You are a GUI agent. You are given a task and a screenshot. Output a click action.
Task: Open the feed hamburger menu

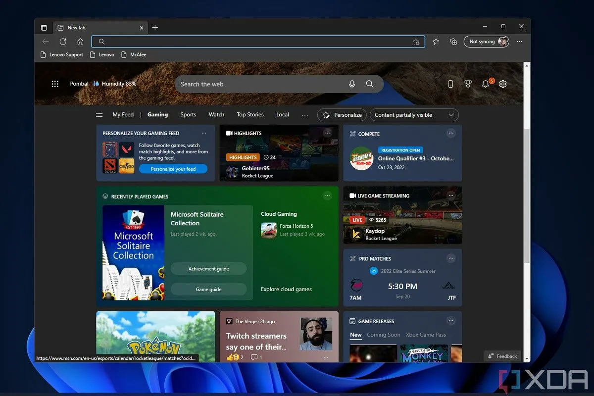click(99, 115)
